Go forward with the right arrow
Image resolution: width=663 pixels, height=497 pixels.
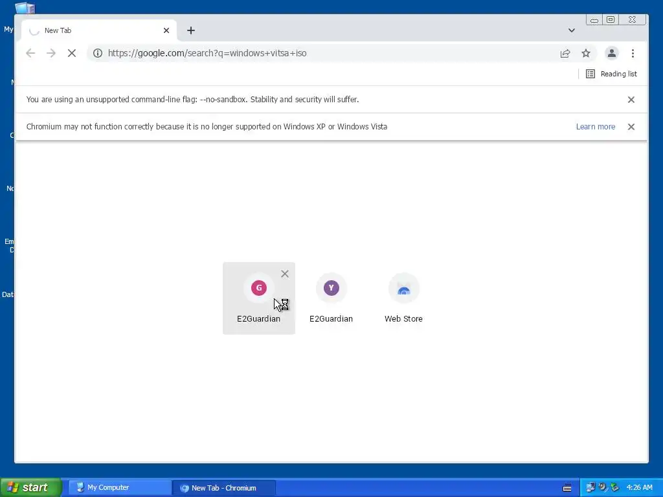pyautogui.click(x=51, y=53)
